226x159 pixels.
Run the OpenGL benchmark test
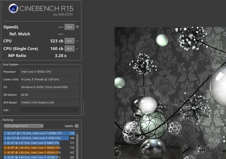(x=70, y=27)
